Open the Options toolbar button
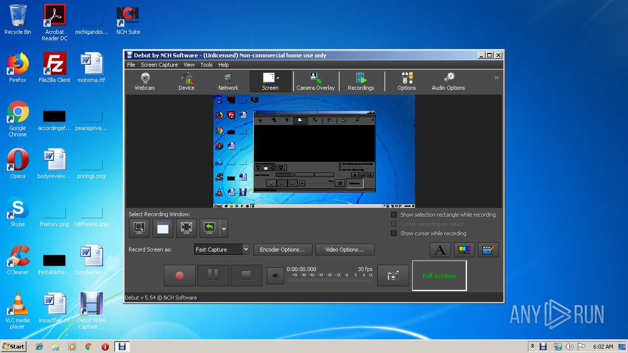Viewport: 628px width, 353px height. [x=407, y=81]
